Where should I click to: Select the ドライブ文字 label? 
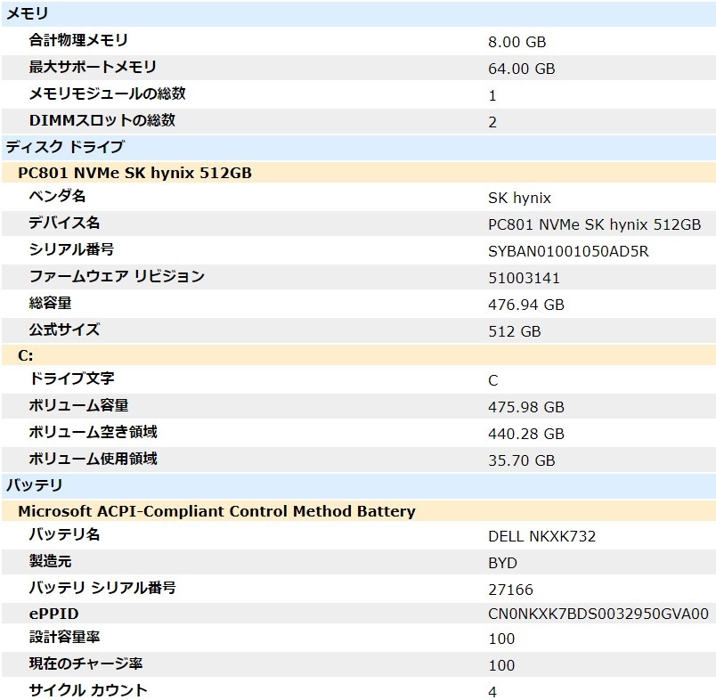[x=71, y=378]
